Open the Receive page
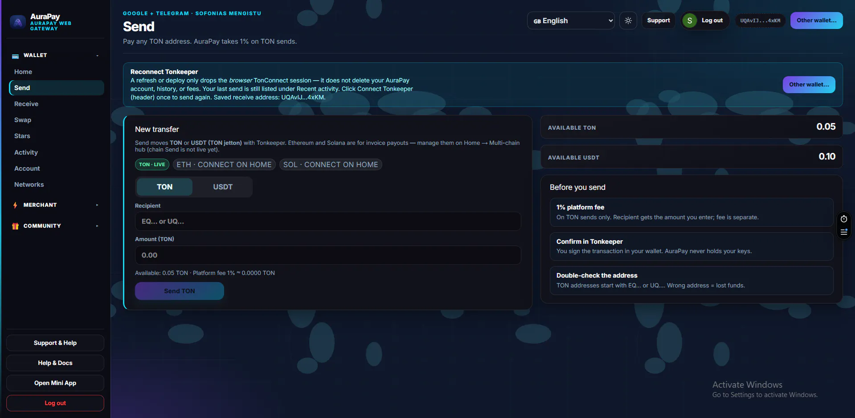The height and width of the screenshot is (418, 855). click(57, 104)
